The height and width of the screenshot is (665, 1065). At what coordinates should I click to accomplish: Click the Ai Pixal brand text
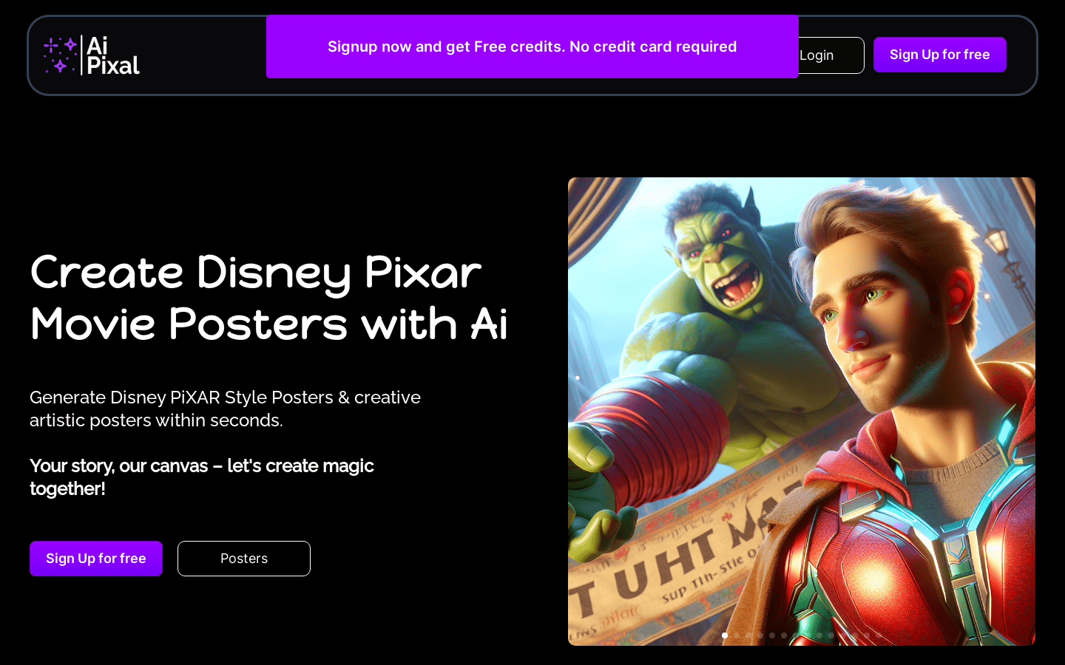pyautogui.click(x=113, y=55)
